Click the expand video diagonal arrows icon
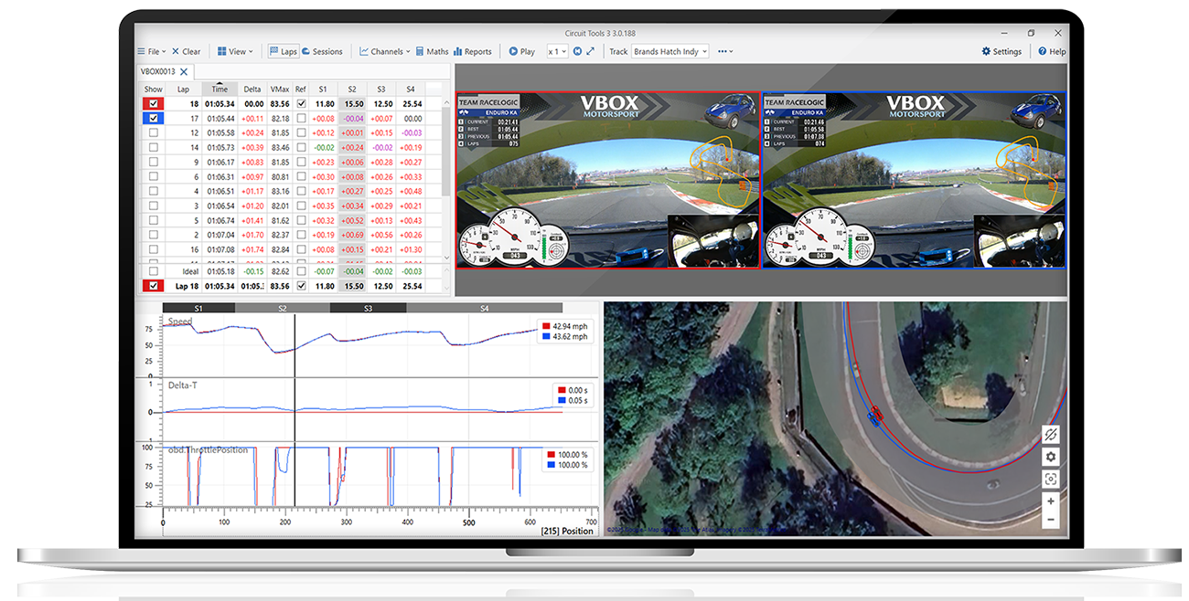The width and height of the screenshot is (1189, 601). pos(591,52)
